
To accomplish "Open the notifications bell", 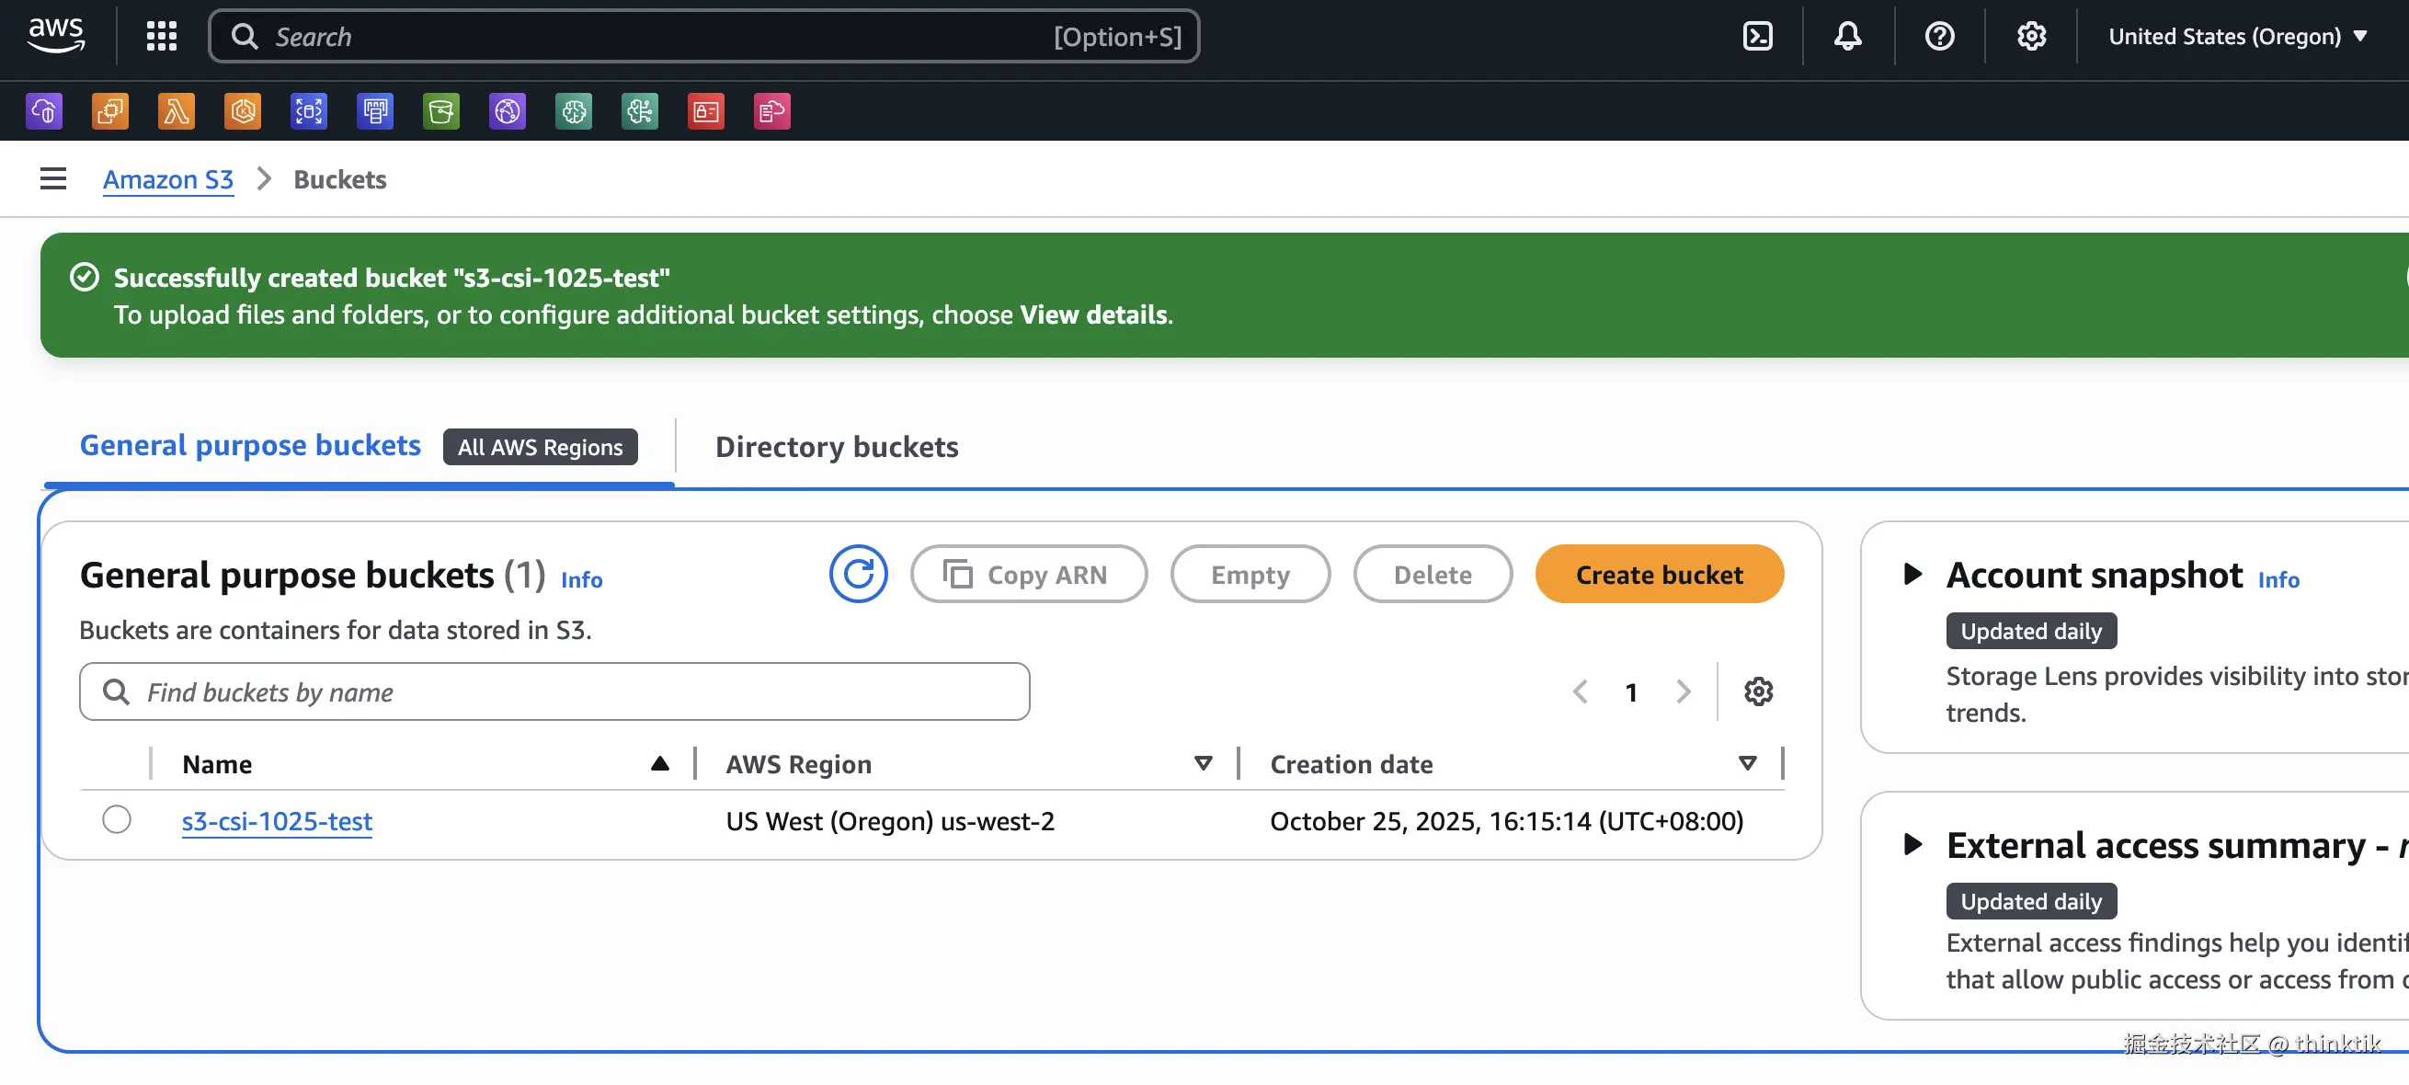I will pyautogui.click(x=1847, y=37).
